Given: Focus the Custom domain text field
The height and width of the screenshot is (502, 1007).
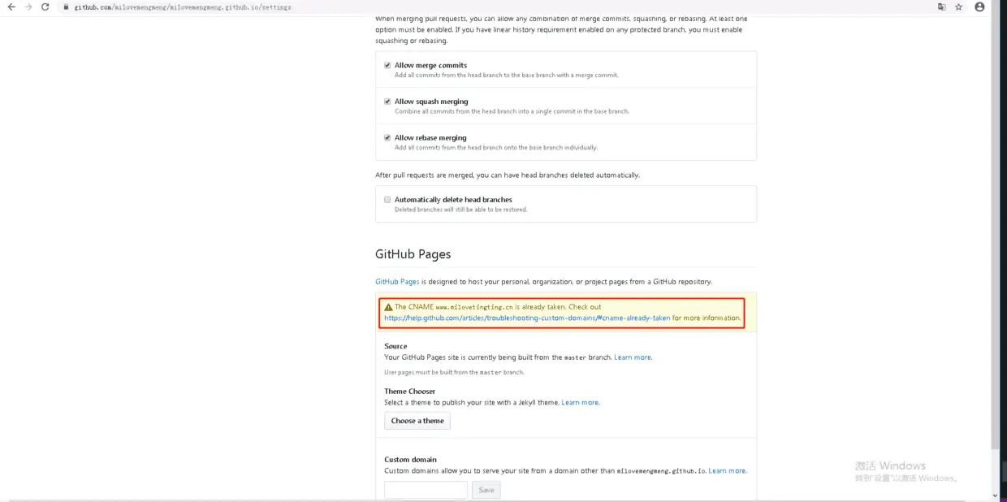Looking at the screenshot, I should (x=426, y=490).
